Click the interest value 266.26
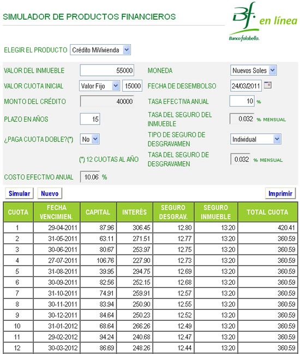The width and height of the screenshot is (300, 354). [x=135, y=326]
